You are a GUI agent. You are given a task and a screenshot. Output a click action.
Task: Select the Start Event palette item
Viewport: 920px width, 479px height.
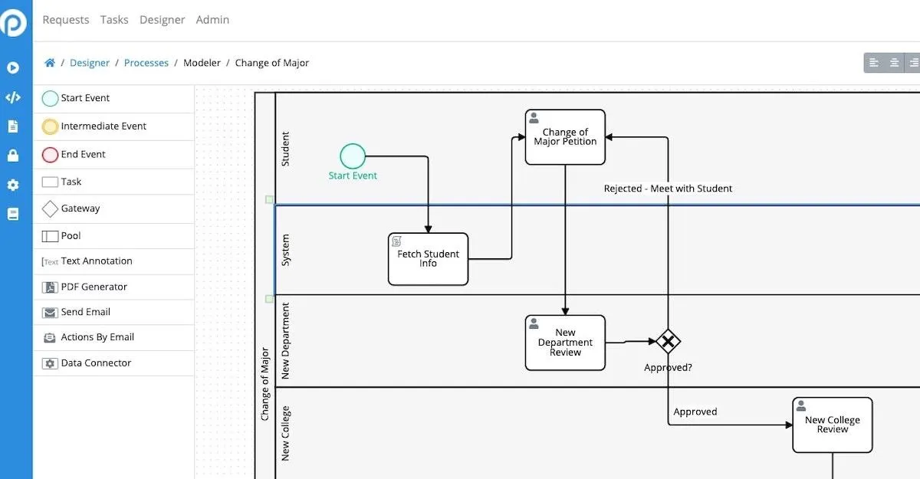coord(113,98)
